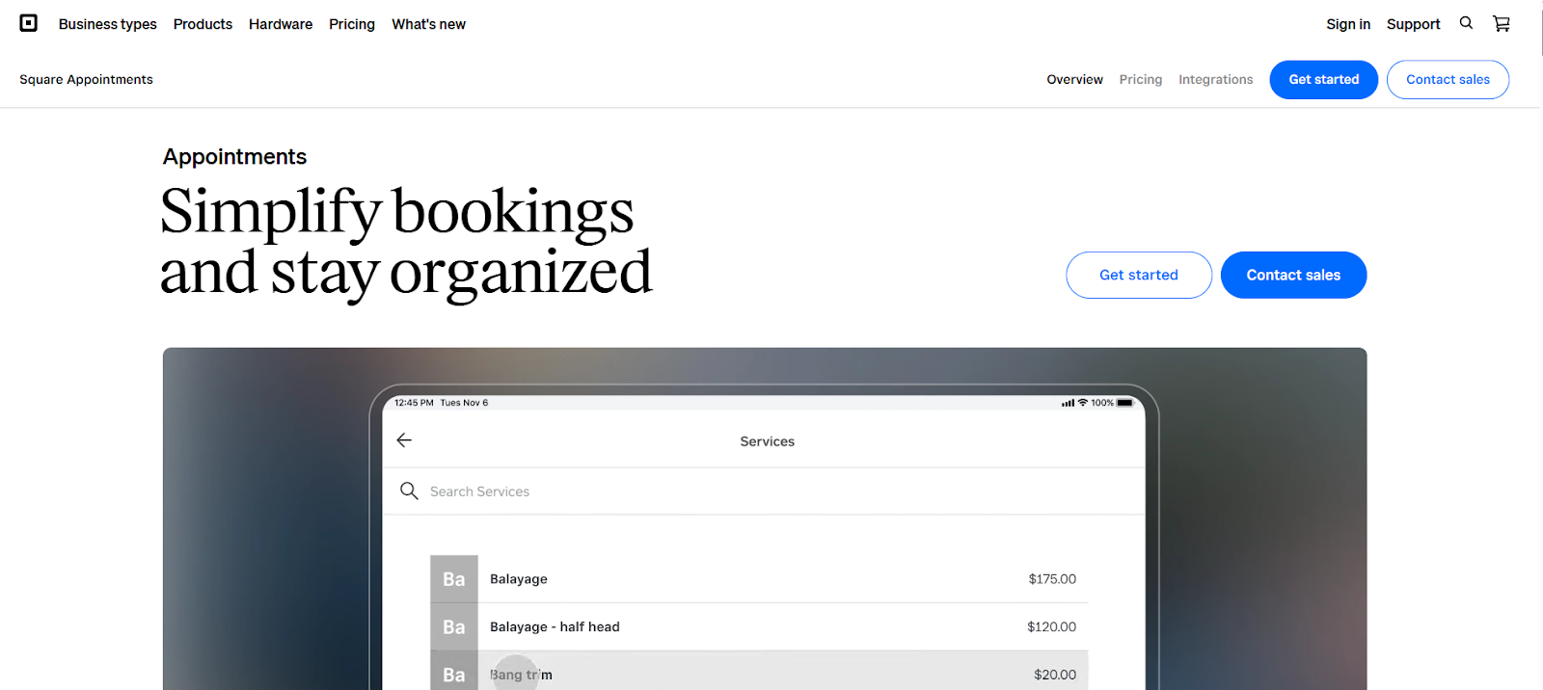The width and height of the screenshot is (1543, 690).
Task: Click Get started in subnavigation bar
Action: click(1324, 79)
